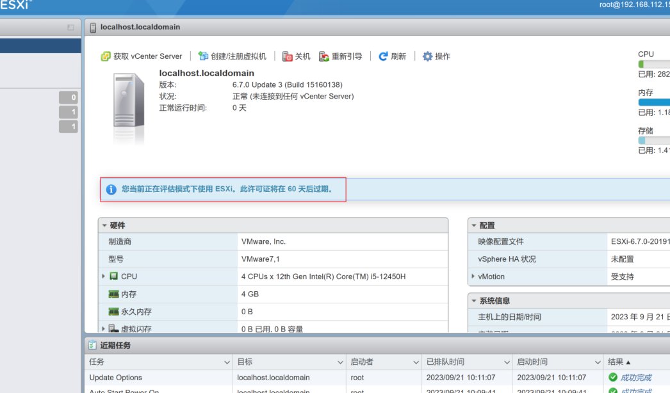The width and height of the screenshot is (670, 393).
Task: Click Get vCenter Server (获取 vCenter Server)
Action: [142, 56]
